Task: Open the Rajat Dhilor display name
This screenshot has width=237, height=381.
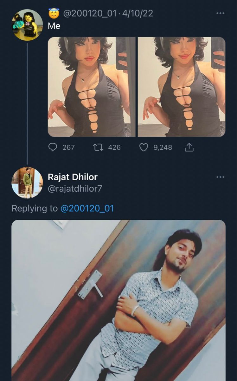Action: coord(73,177)
